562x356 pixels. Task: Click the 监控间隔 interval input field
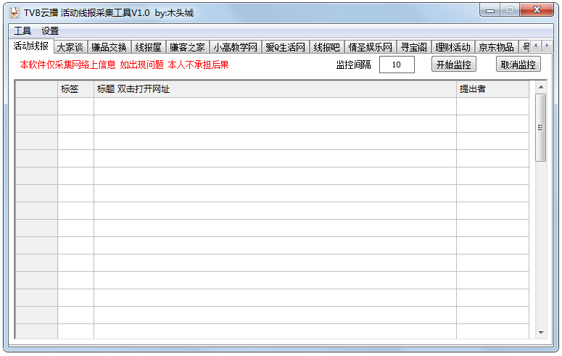point(397,65)
